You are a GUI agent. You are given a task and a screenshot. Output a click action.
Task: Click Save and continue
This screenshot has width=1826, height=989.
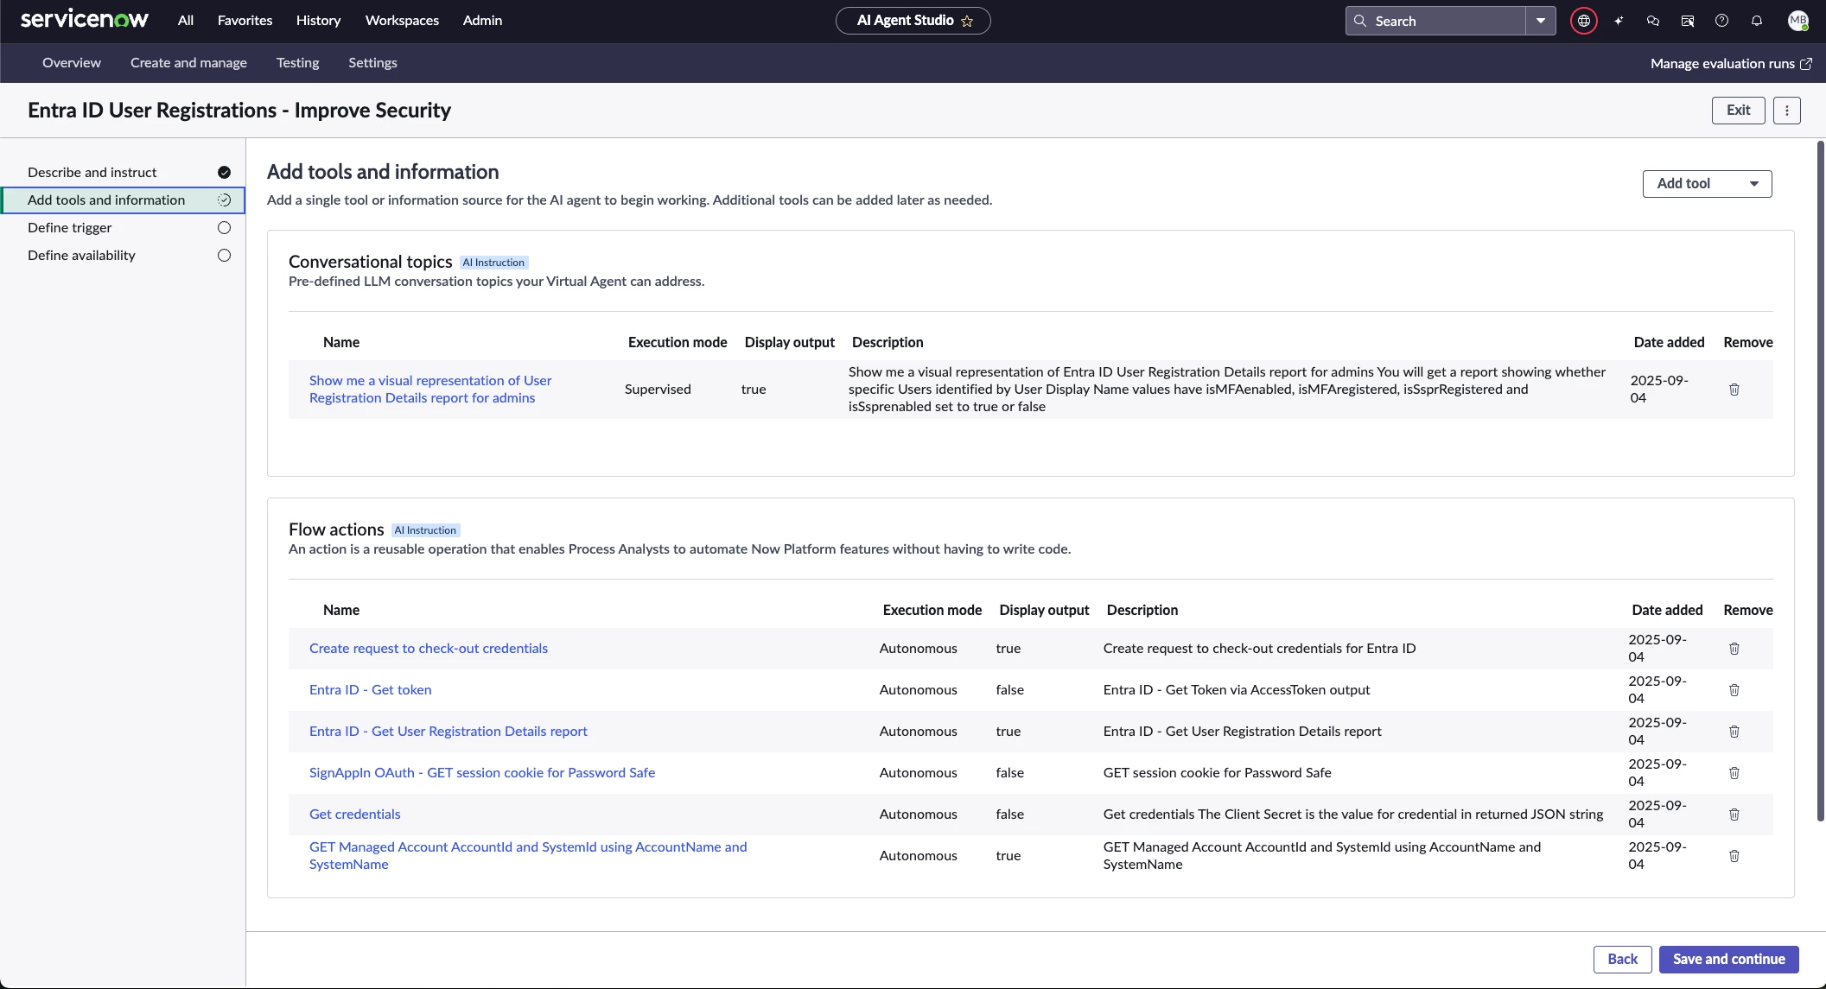click(1728, 960)
